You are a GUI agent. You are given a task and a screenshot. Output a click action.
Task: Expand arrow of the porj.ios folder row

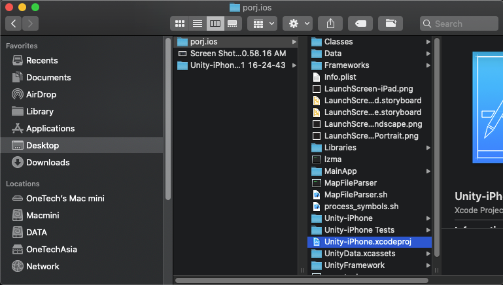click(x=294, y=42)
